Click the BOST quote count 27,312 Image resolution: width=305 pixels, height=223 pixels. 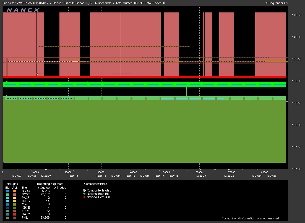(x=45, y=195)
